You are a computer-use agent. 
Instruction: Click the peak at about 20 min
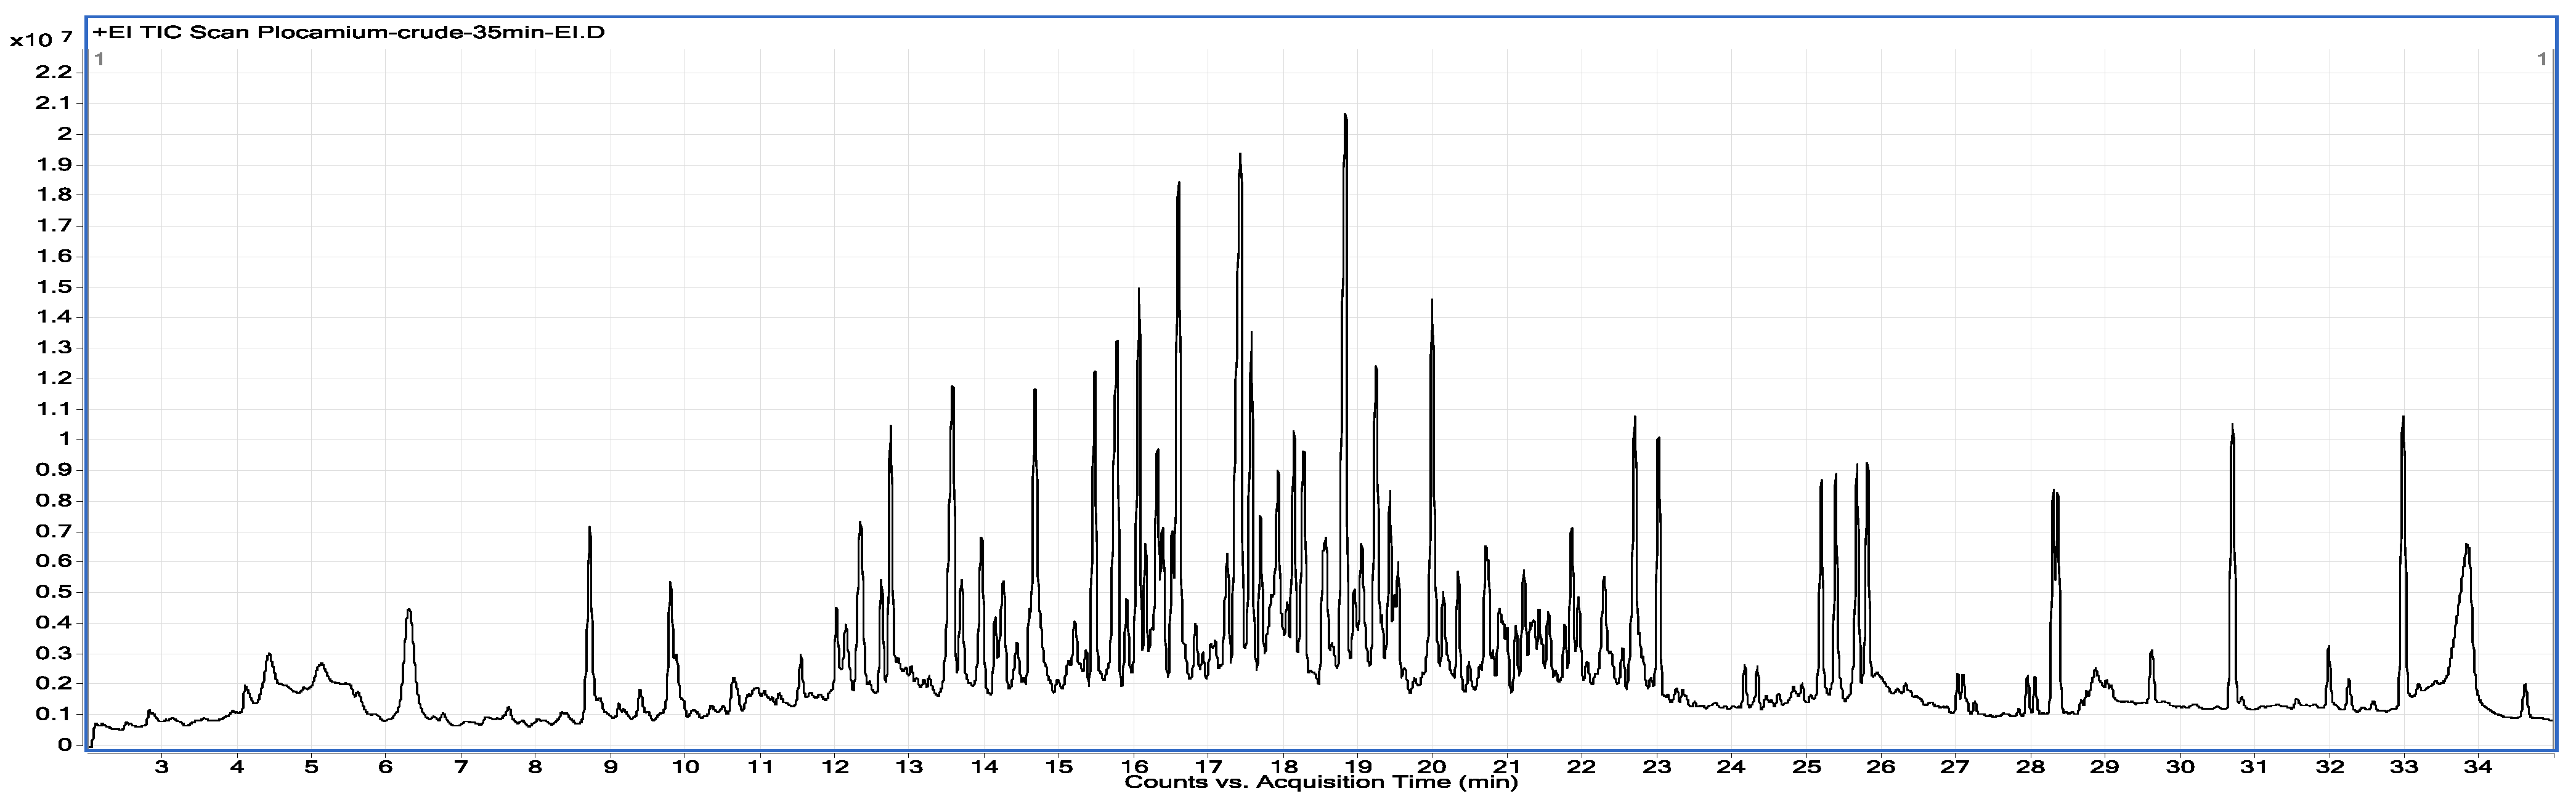click(x=1432, y=300)
